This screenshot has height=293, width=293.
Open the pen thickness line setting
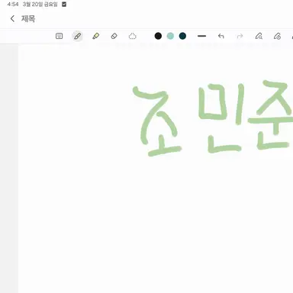click(x=201, y=36)
